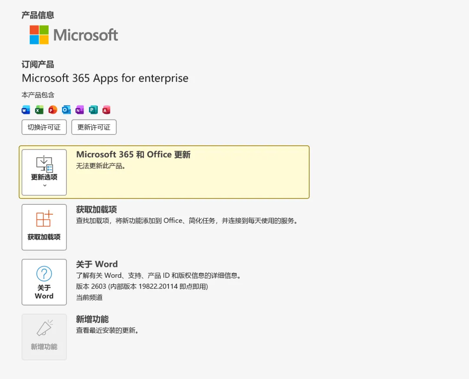Click the Microsoft 365 Apps for enterprise title
Screen dimensions: 469x379
(x=105, y=78)
